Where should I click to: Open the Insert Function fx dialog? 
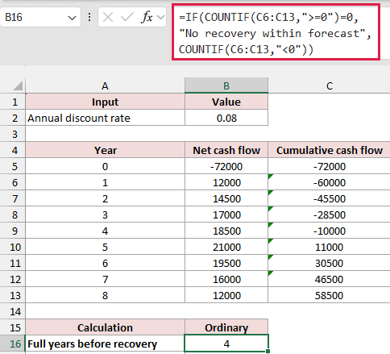pyautogui.click(x=147, y=18)
